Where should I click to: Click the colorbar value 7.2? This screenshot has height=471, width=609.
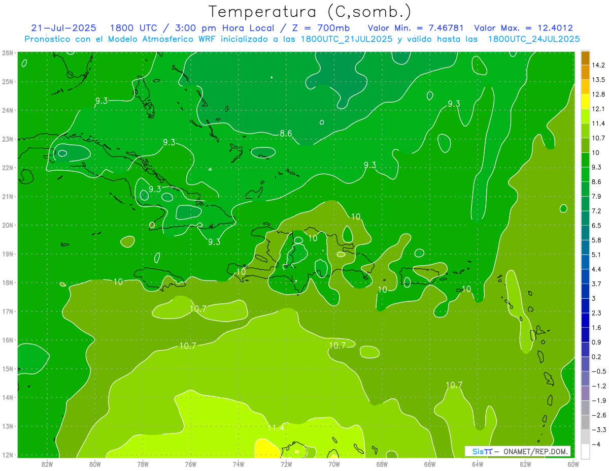tap(597, 211)
